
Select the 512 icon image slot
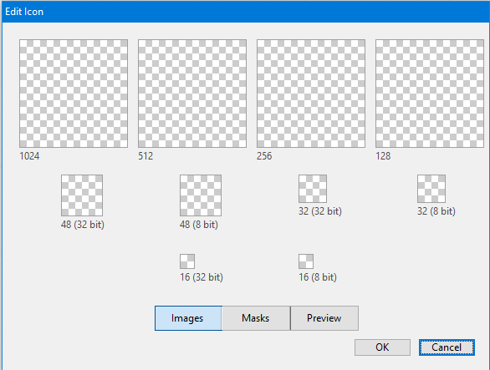(x=192, y=94)
